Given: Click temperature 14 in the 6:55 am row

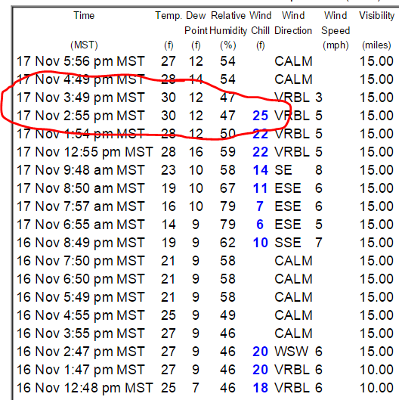Looking at the screenshot, I should point(169,225).
